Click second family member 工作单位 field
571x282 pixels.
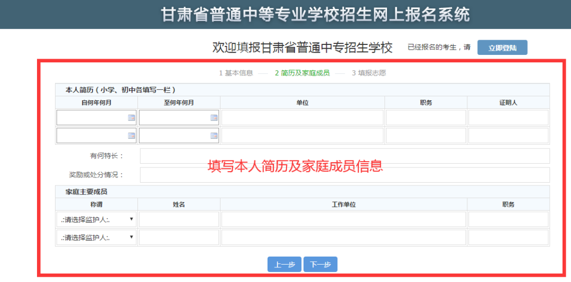point(344,238)
